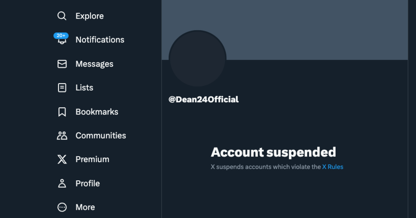Open the X Rules link
Viewport: 416px width, 218px height.
pyautogui.click(x=332, y=167)
